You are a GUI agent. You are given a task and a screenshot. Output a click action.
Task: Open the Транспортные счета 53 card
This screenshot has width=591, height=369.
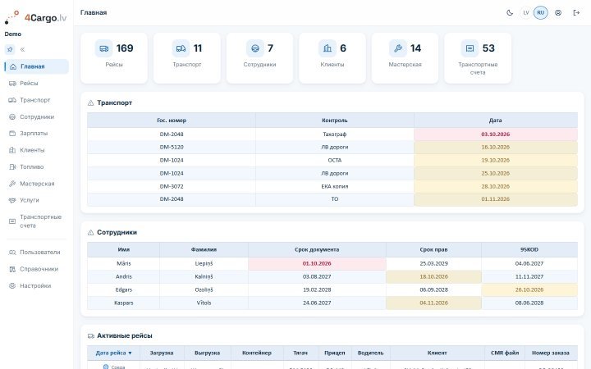[x=478, y=58]
